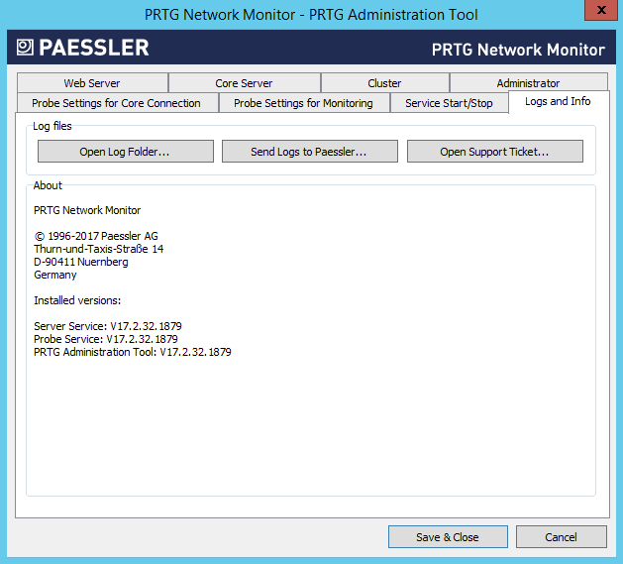This screenshot has width=623, height=564.
Task: Open Probe Settings for Core Connection tab
Action: [x=116, y=103]
